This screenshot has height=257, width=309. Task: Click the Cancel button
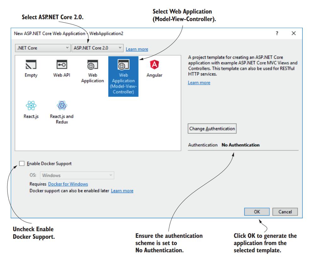[285, 212]
